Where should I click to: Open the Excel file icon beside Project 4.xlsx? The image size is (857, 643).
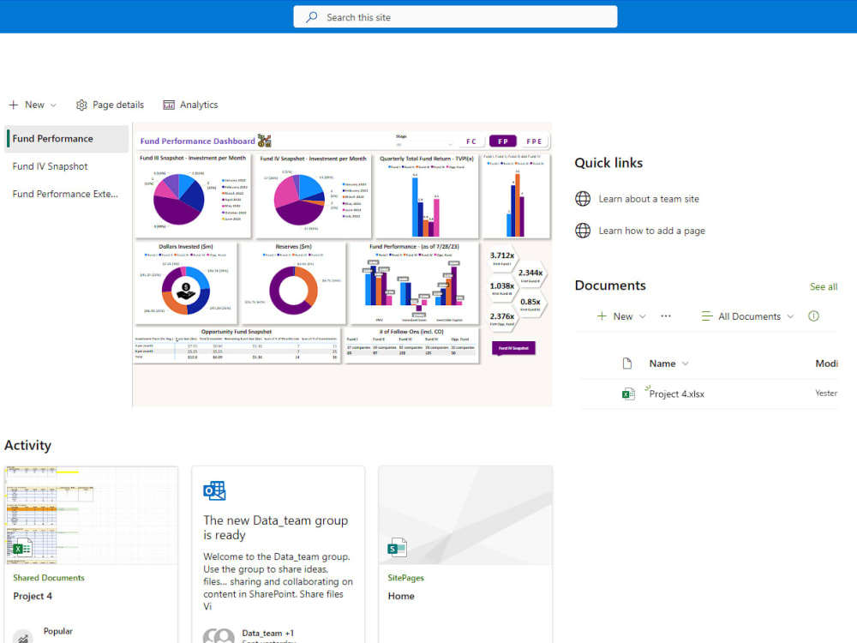pyautogui.click(x=628, y=393)
